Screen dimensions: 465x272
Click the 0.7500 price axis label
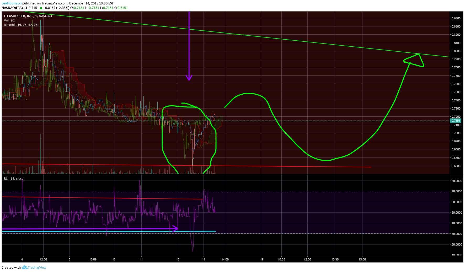(x=456, y=92)
